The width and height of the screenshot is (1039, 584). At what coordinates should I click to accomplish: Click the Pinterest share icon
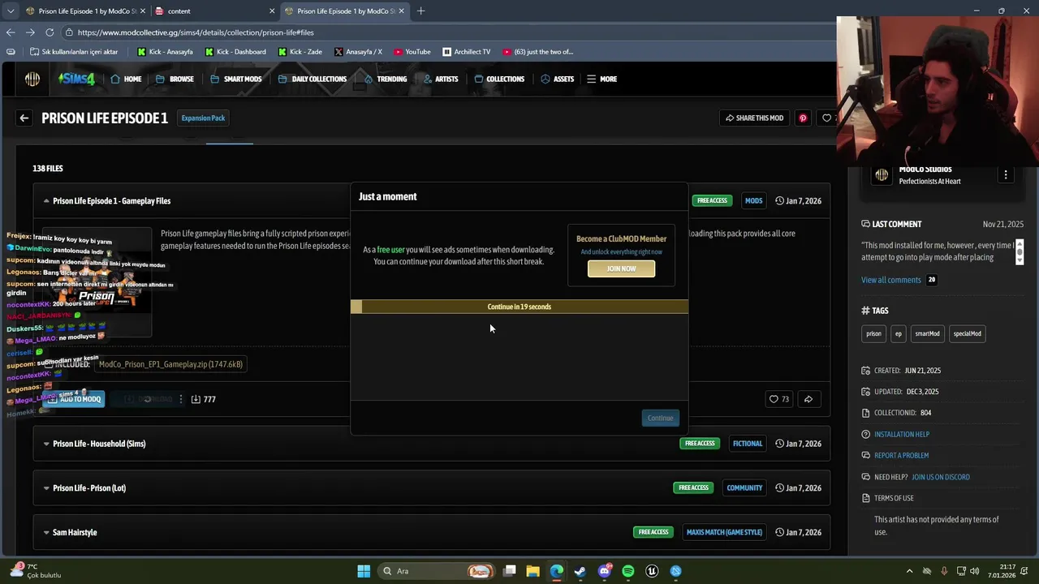pyautogui.click(x=803, y=118)
